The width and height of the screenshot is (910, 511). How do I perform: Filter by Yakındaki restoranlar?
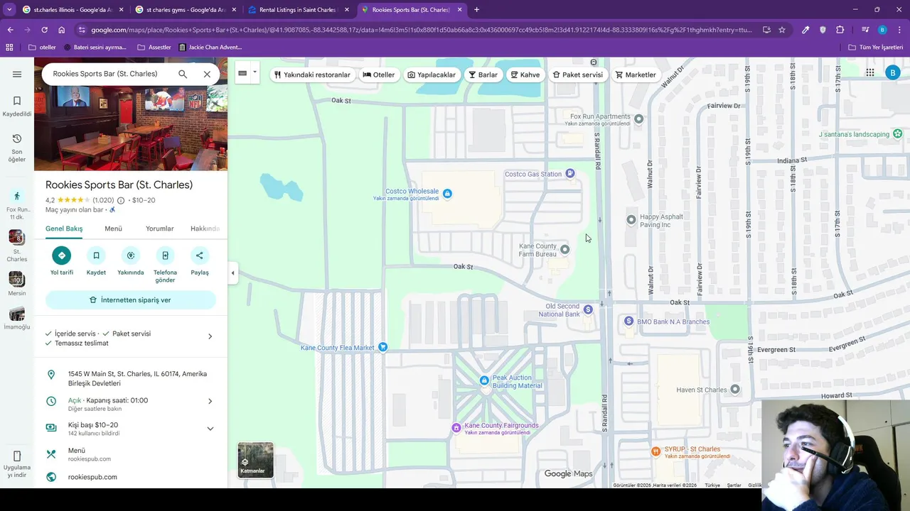[312, 75]
